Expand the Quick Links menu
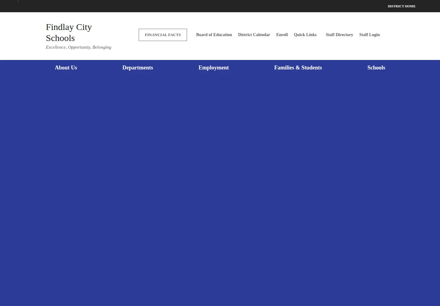Viewport: 440px width, 306px height. 305,35
